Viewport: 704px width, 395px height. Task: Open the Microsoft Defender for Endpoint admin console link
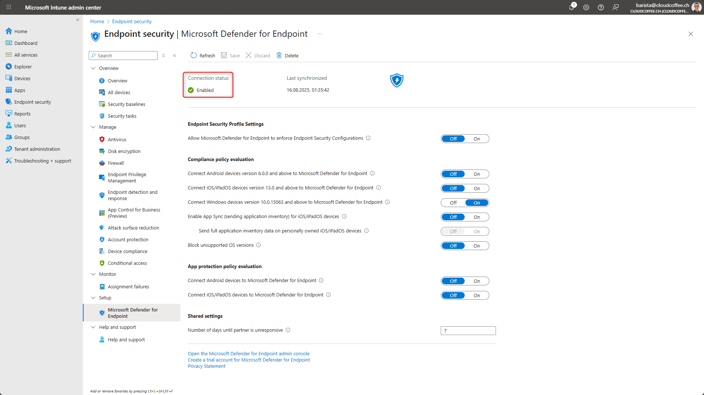249,353
